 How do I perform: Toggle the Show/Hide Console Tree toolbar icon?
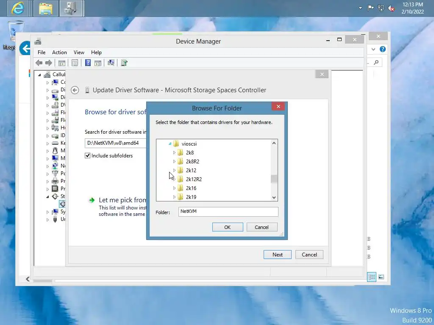pyautogui.click(x=62, y=63)
